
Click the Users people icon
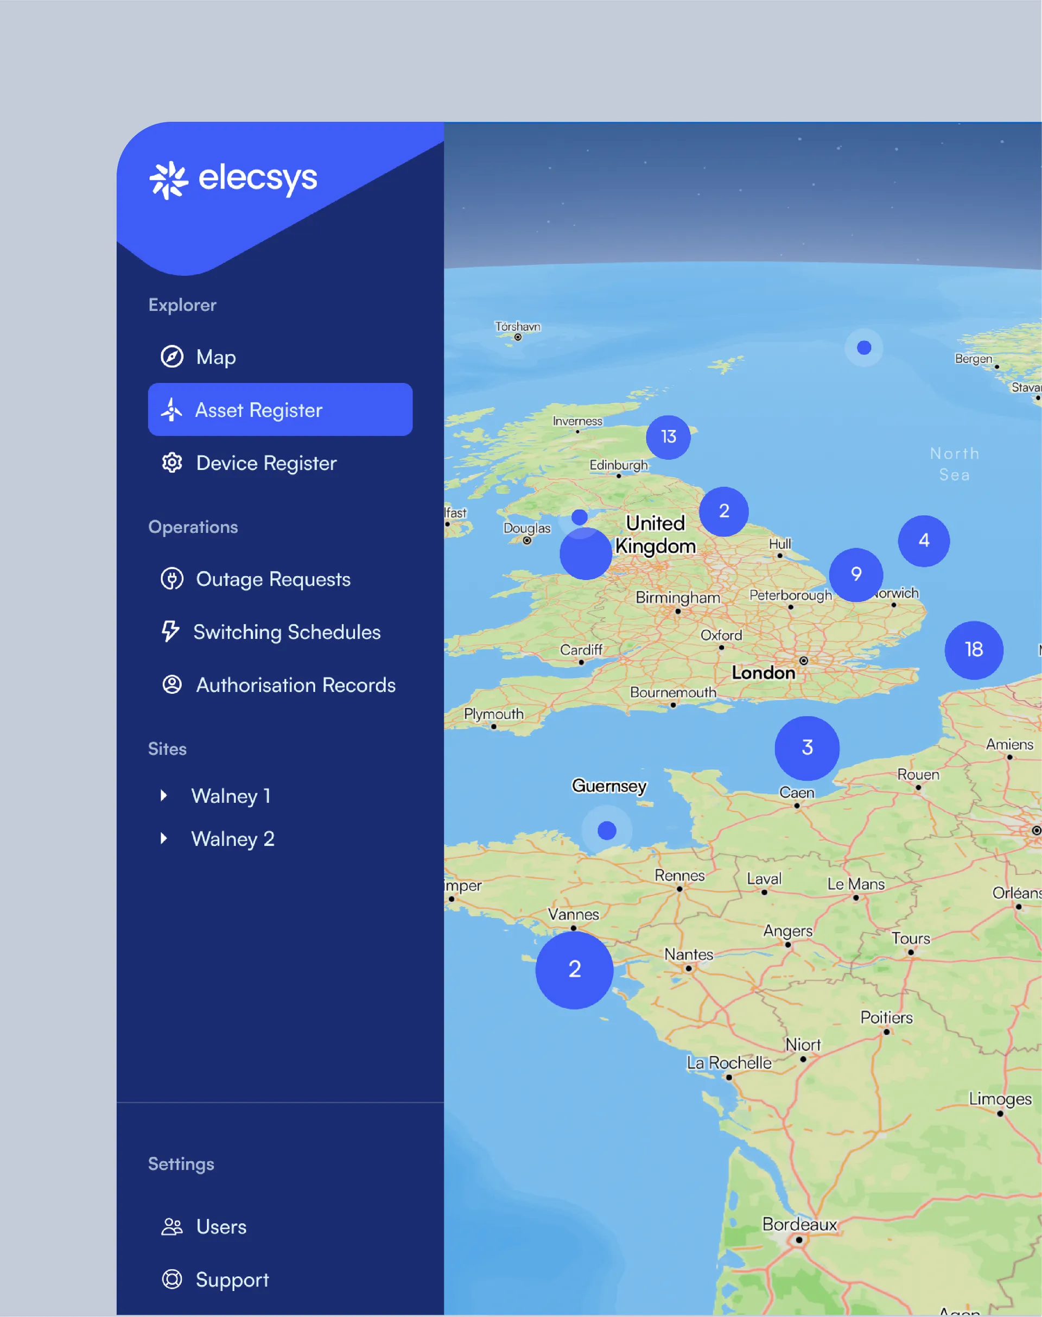tap(171, 1227)
